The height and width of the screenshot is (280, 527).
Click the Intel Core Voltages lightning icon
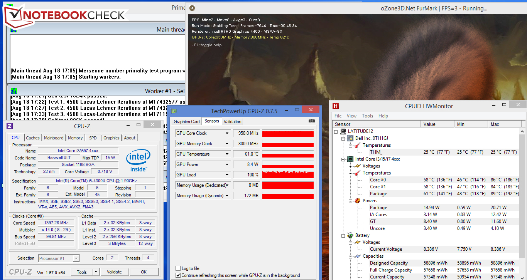357,166
